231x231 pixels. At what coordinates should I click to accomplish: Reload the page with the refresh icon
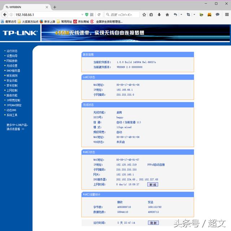coord(99,14)
